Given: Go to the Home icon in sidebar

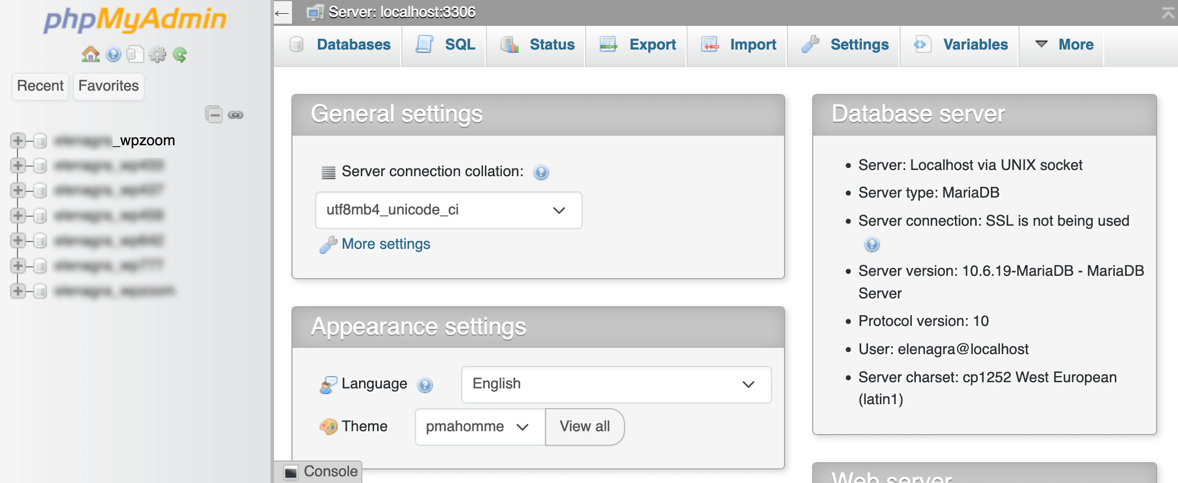Looking at the screenshot, I should pyautogui.click(x=90, y=55).
